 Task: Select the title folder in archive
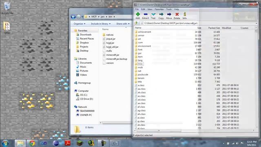click(x=139, y=82)
